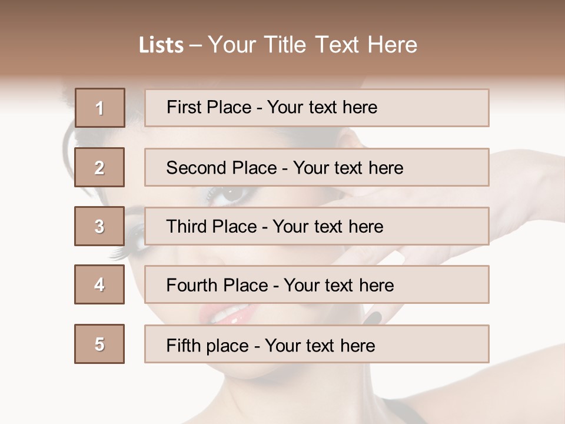Select the number 4 box
This screenshot has width=565, height=424.
pyautogui.click(x=99, y=284)
